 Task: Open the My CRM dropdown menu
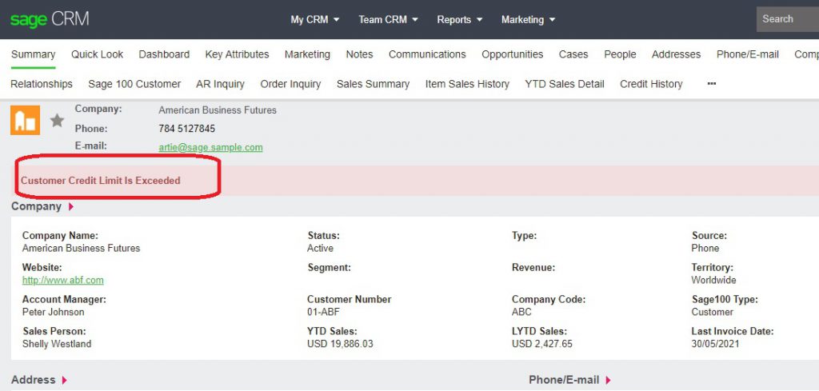click(315, 19)
